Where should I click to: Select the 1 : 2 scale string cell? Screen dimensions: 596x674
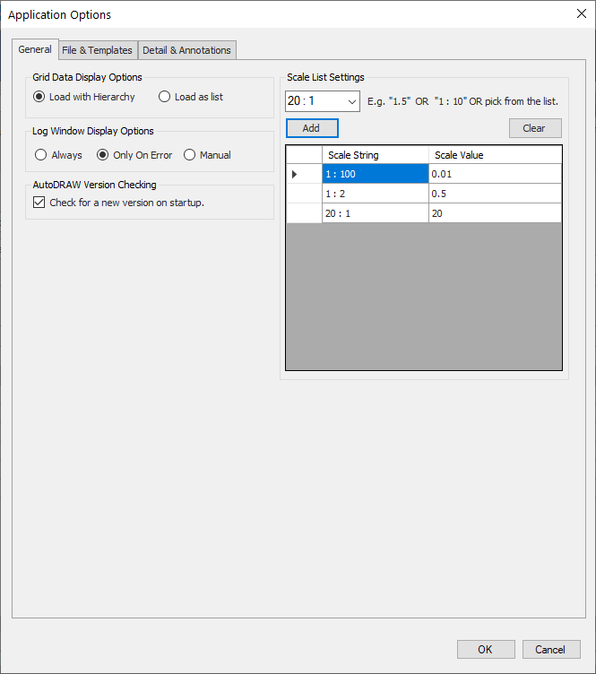point(376,194)
